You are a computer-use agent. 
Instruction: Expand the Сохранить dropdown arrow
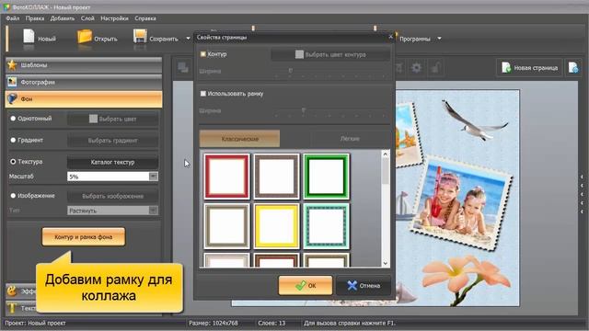coord(188,39)
